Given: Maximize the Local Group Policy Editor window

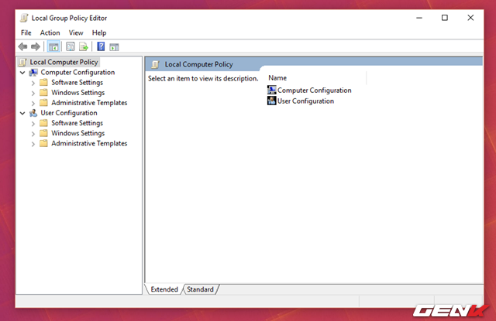Looking at the screenshot, I should coord(444,18).
